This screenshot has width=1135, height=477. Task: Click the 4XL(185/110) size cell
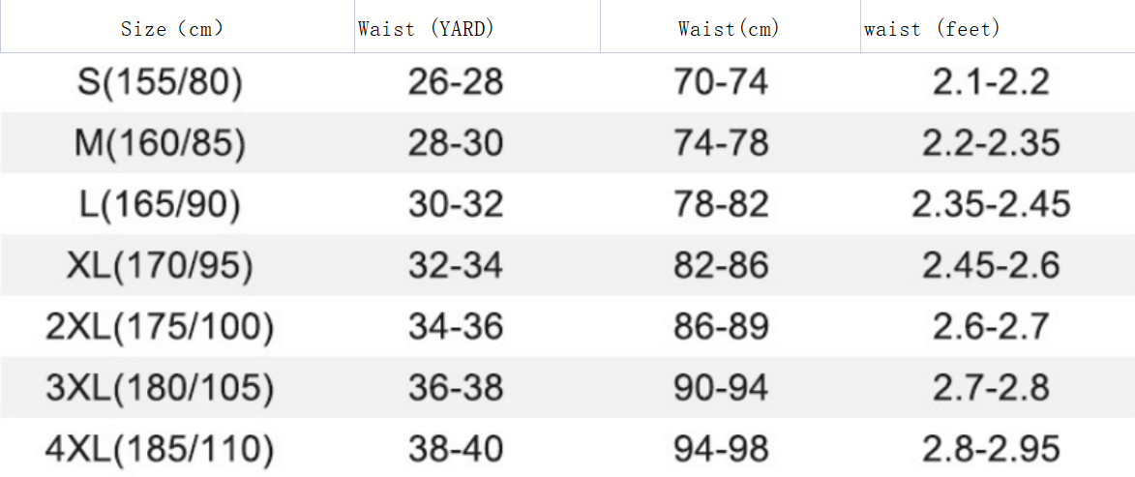click(x=160, y=449)
